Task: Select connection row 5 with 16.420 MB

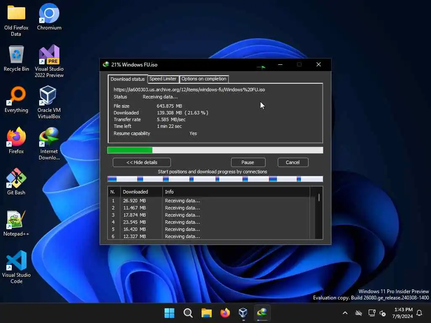Action: 209,229
